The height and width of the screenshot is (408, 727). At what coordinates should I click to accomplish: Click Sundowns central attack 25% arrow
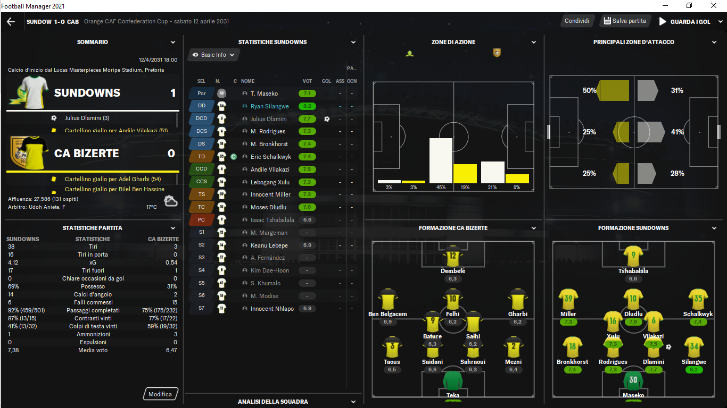tap(621, 132)
